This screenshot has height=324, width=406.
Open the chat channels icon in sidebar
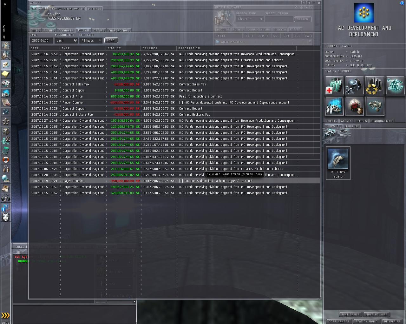coord(6,169)
